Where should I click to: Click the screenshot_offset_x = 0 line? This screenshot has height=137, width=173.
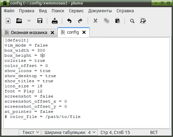[36, 101]
